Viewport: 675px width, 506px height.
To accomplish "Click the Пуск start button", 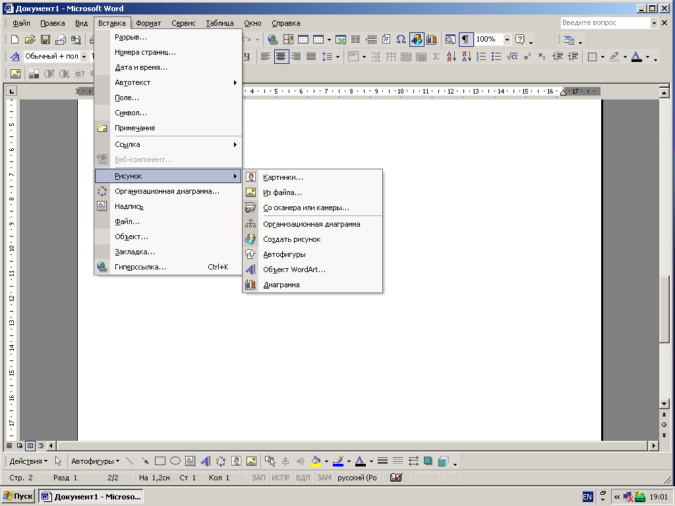I will click(x=18, y=496).
